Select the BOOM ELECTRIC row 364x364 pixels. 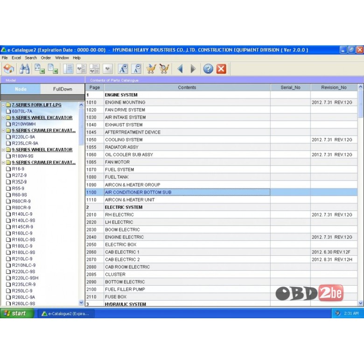click(221, 230)
